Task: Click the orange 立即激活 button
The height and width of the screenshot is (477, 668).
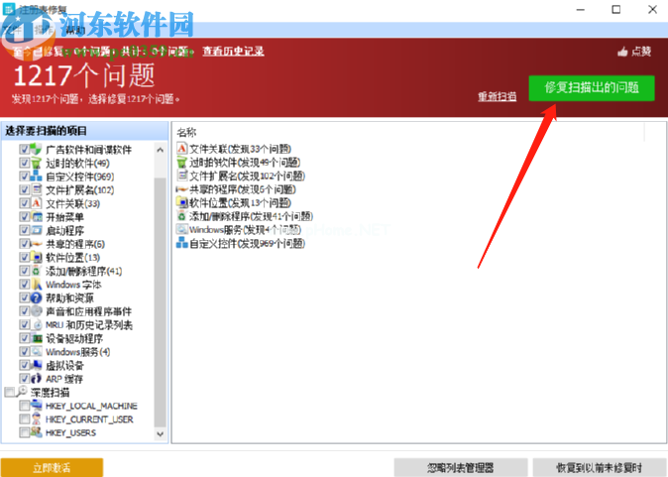Action: coord(52,467)
